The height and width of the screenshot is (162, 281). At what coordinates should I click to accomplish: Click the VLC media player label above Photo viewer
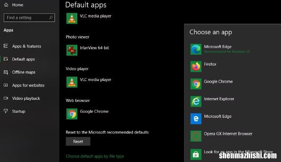[x=95, y=16]
